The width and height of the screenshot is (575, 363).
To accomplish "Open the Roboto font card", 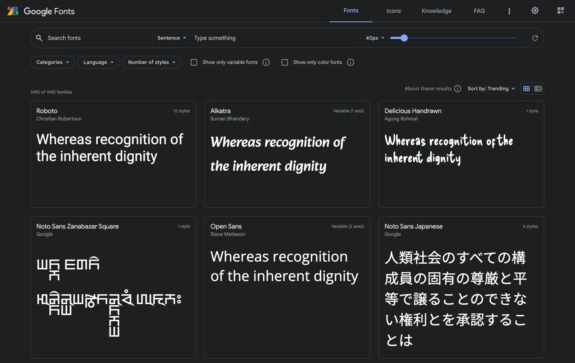I will click(x=113, y=154).
